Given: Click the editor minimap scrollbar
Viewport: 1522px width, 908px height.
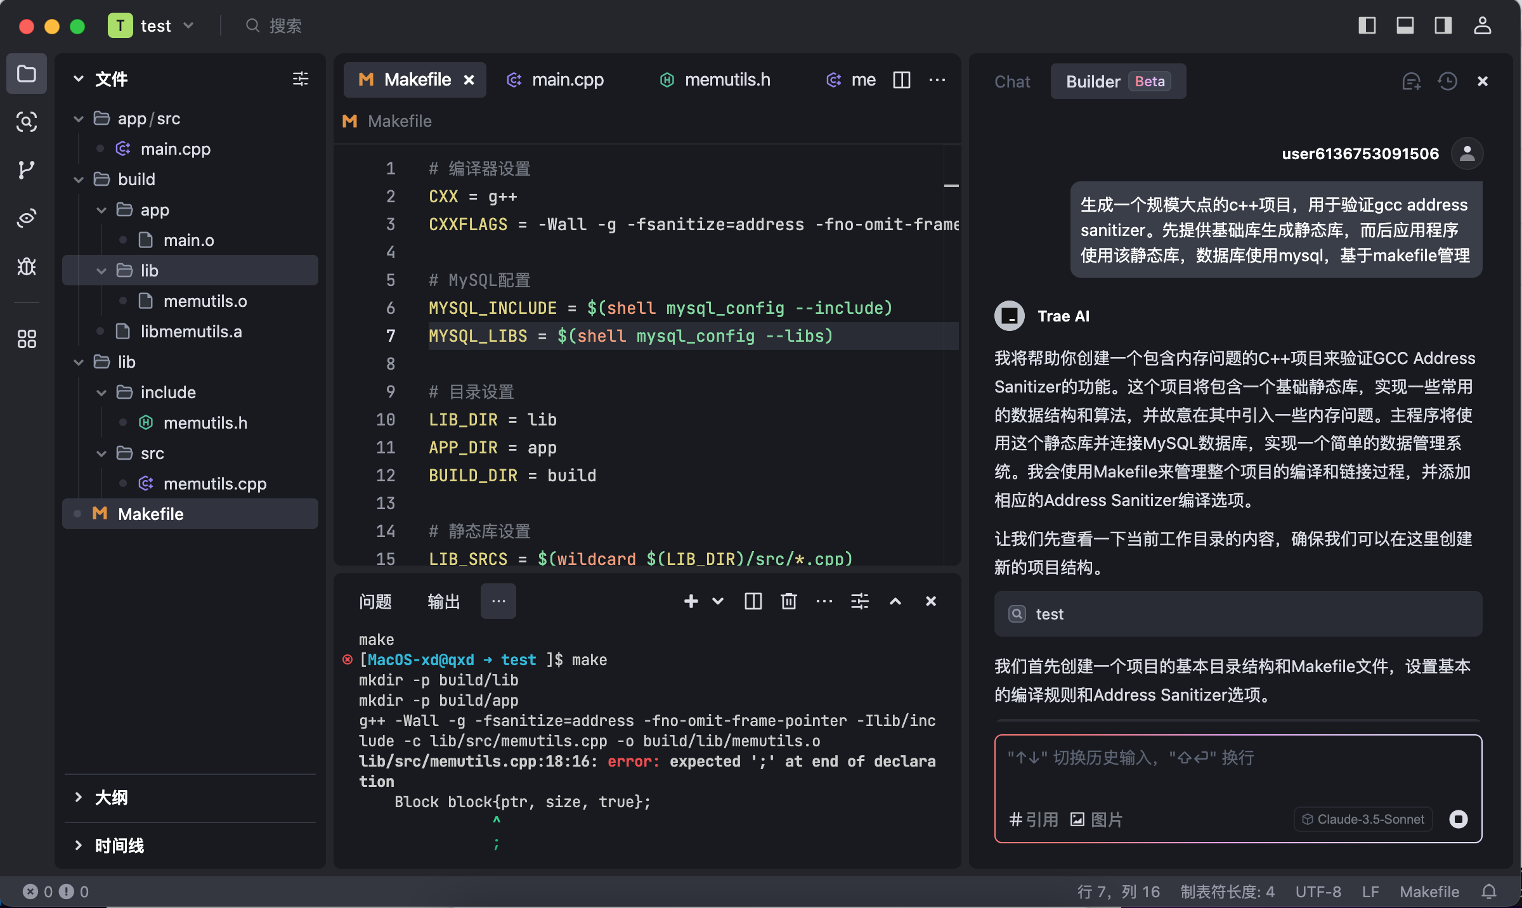Looking at the screenshot, I should tap(951, 355).
